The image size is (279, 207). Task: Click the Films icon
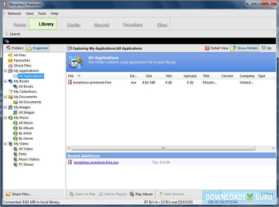15,154
